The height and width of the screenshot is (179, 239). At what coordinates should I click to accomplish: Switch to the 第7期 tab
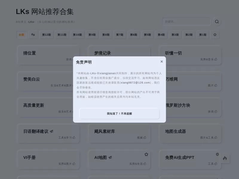[120, 35]
